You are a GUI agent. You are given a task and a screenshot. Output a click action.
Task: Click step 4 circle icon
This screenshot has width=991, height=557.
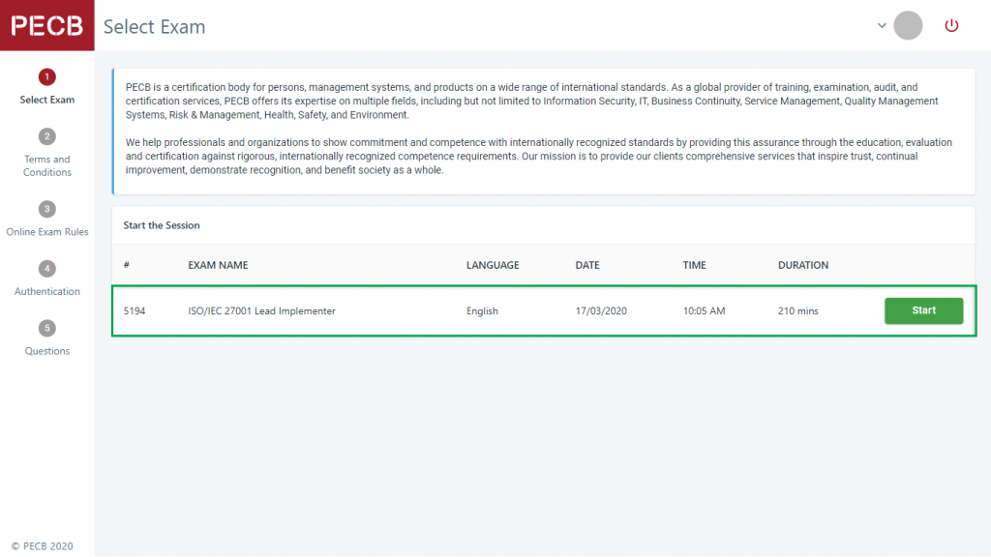click(x=47, y=268)
